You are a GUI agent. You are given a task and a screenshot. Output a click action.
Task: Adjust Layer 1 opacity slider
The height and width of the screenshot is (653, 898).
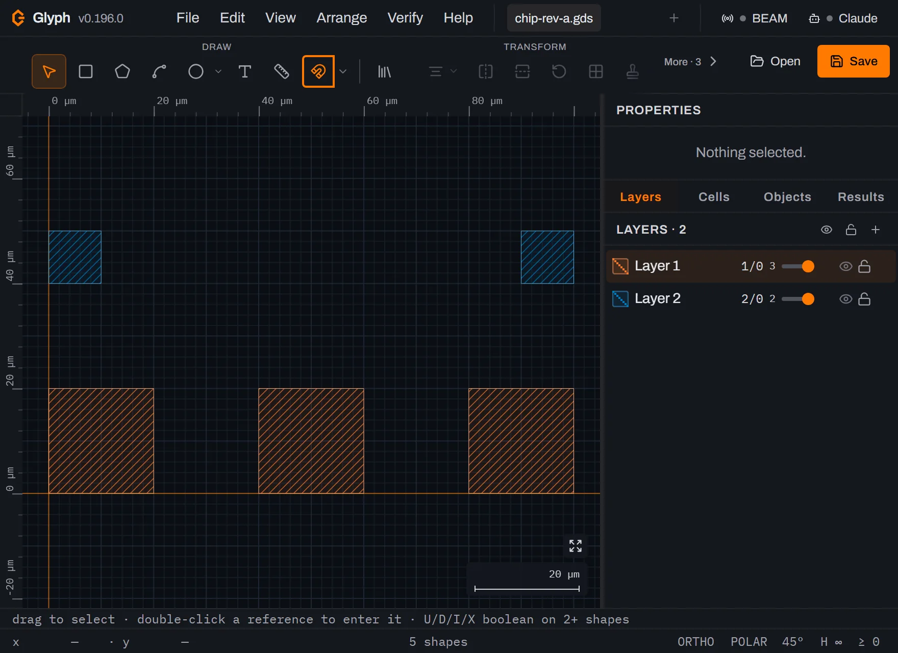click(x=797, y=266)
